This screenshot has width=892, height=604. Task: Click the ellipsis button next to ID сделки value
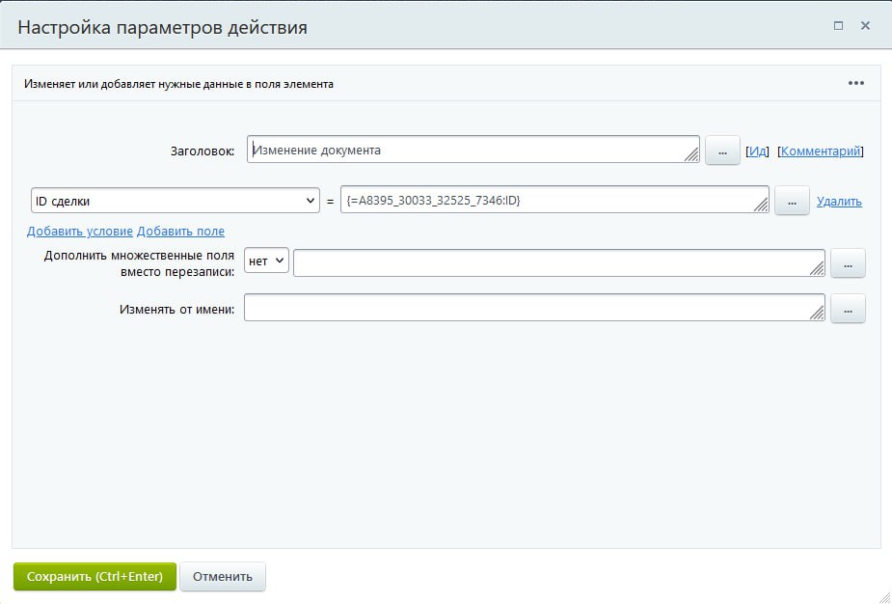click(792, 201)
